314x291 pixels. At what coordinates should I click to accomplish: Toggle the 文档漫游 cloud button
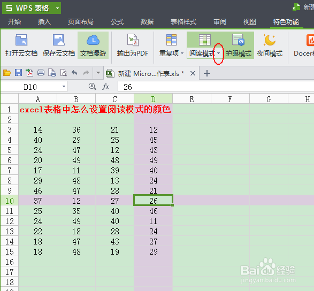point(93,45)
